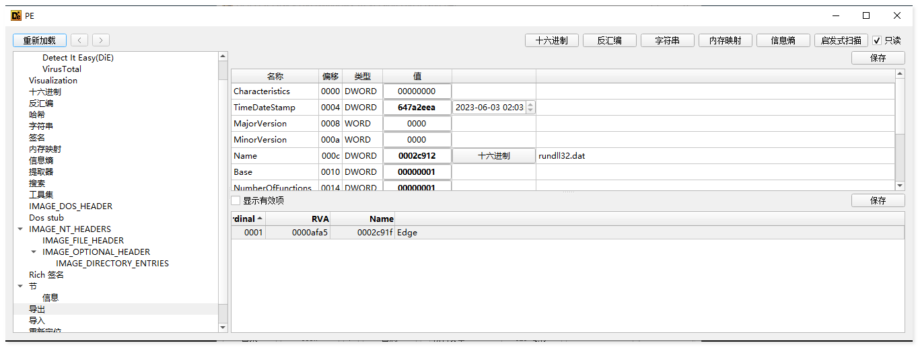Image resolution: width=918 pixels, height=347 pixels.
Task: Select IMAGE_DOS_HEADER in the tree
Action: click(71, 206)
